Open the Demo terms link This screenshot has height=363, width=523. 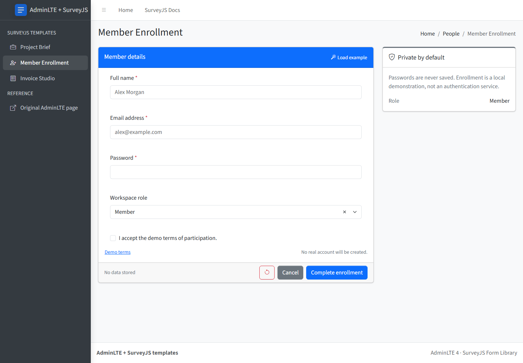118,252
